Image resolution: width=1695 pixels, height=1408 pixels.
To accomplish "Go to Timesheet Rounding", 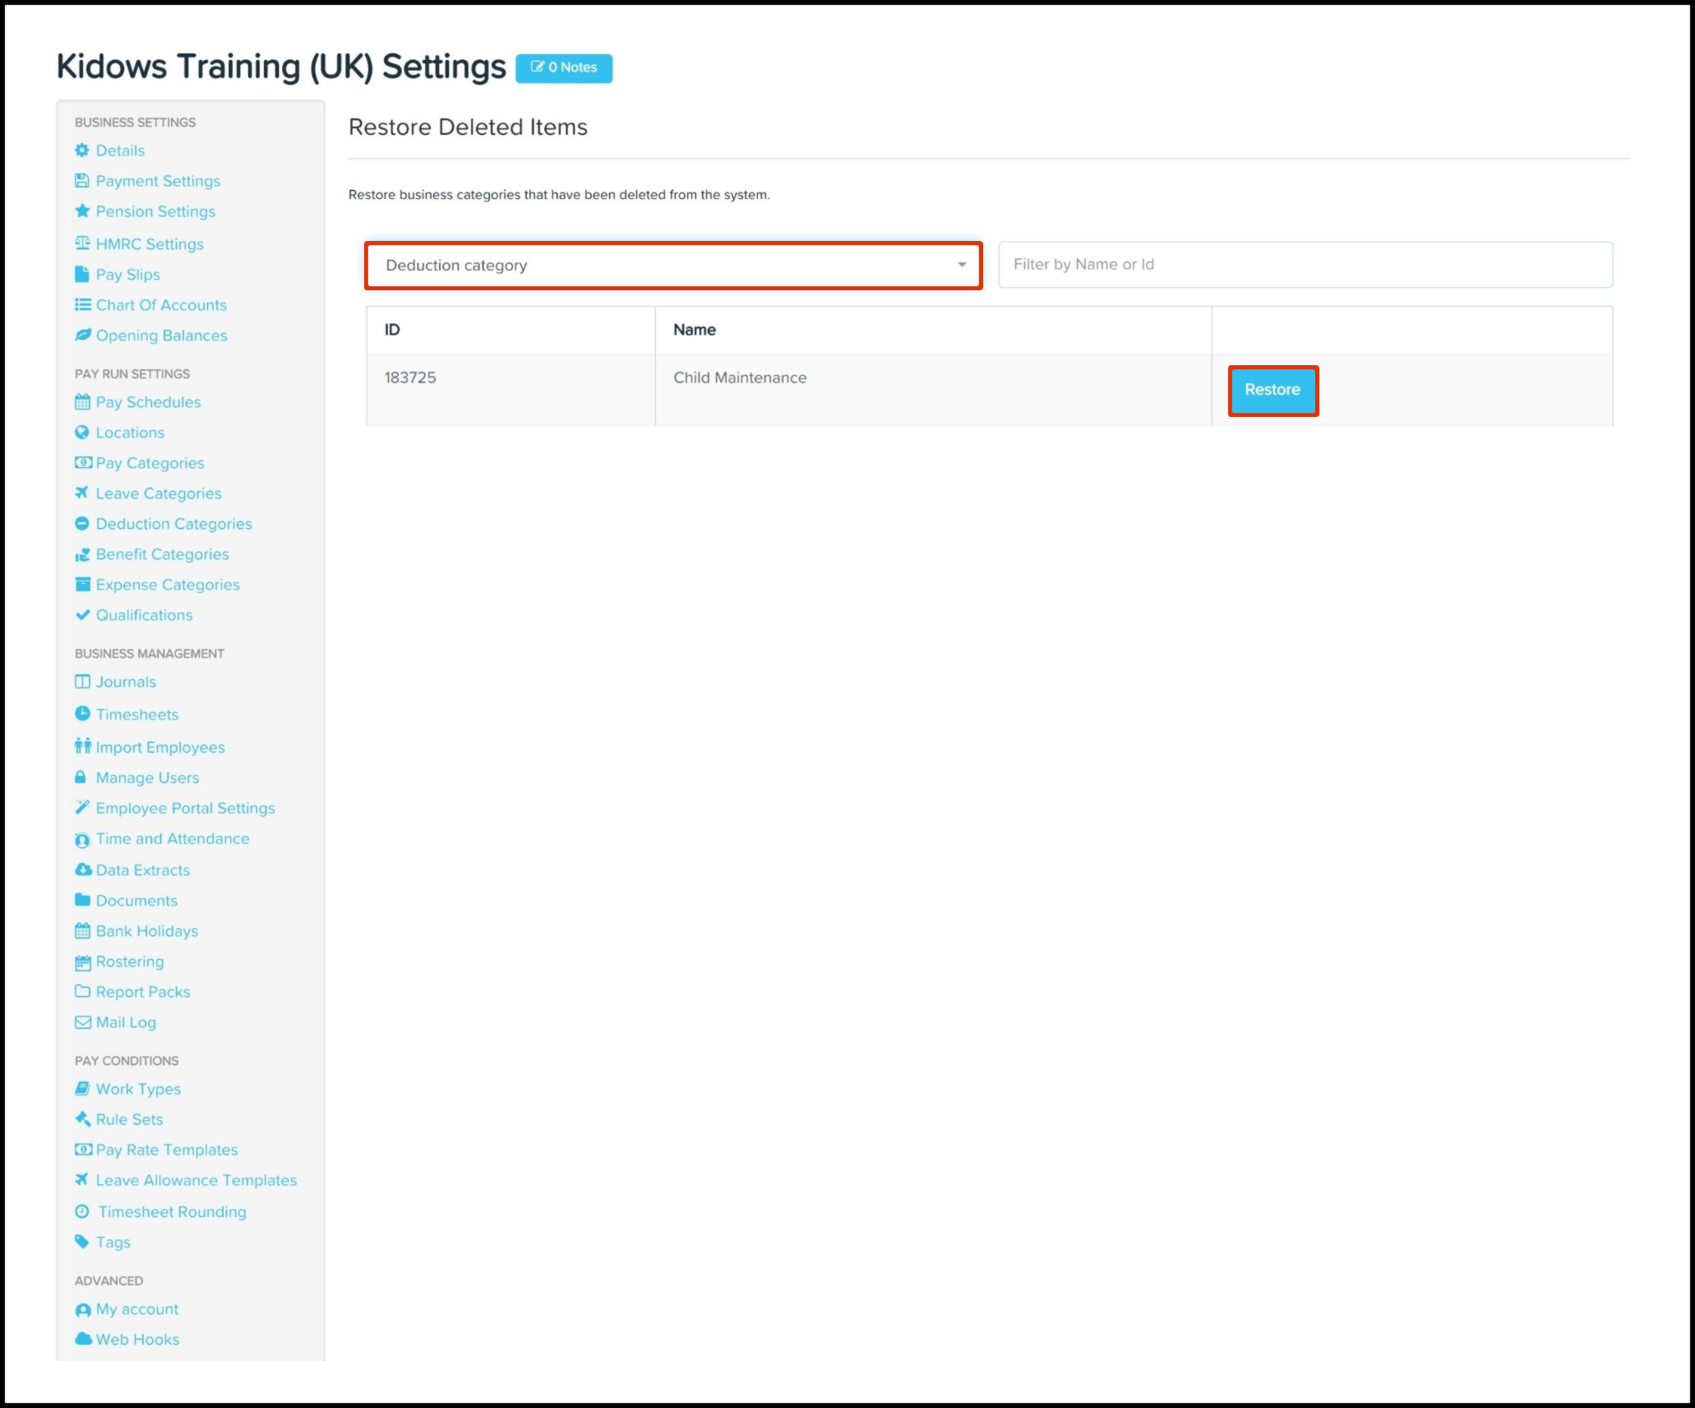I will pos(173,1211).
